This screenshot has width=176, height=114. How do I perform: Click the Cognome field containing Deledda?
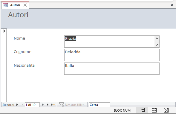(x=112, y=55)
